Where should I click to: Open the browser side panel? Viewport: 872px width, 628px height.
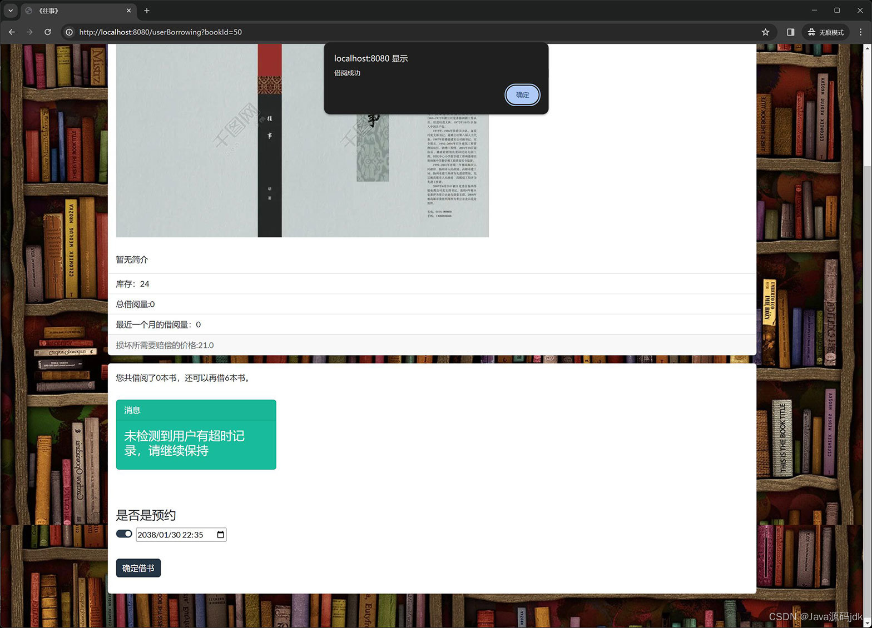790,32
